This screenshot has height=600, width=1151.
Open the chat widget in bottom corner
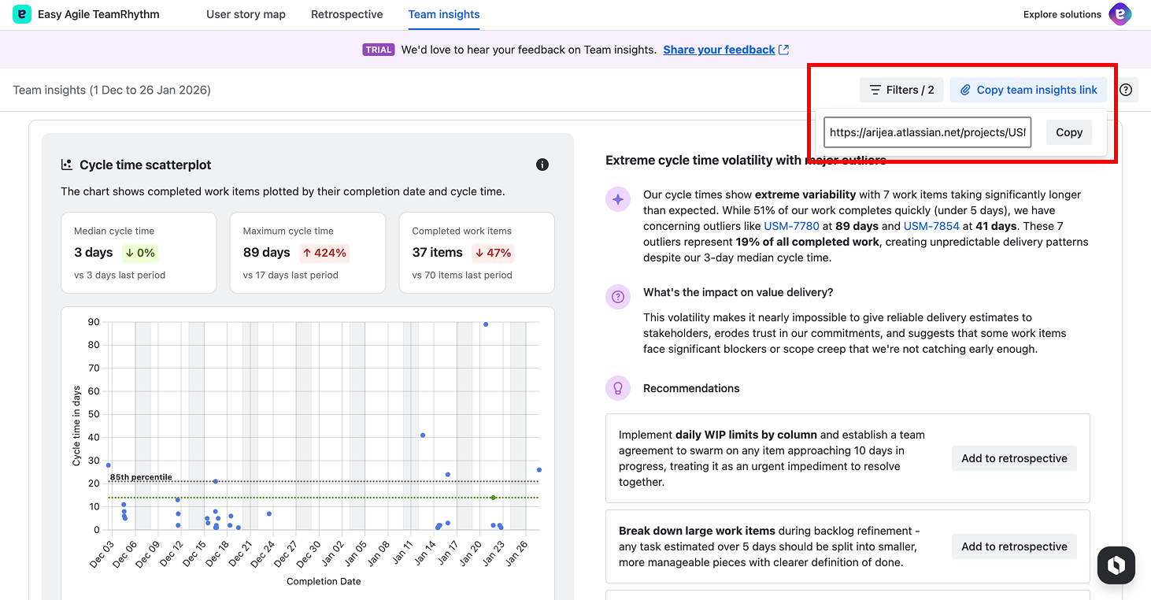[x=1116, y=565]
